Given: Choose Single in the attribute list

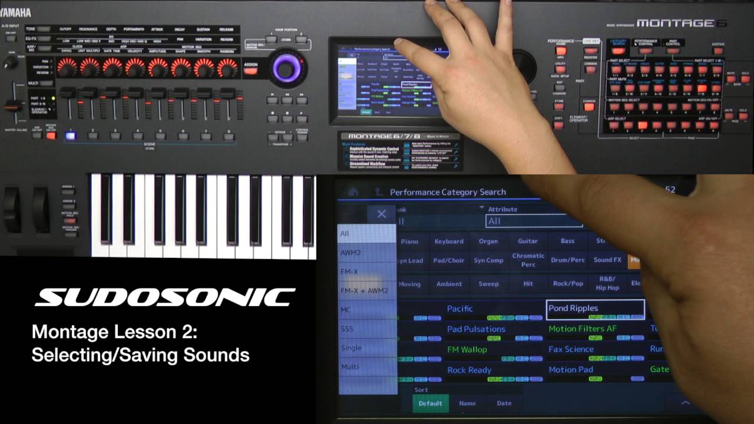Looking at the screenshot, I should (x=367, y=347).
